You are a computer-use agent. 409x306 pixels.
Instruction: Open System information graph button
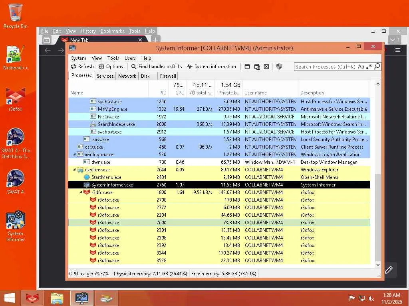click(x=212, y=67)
